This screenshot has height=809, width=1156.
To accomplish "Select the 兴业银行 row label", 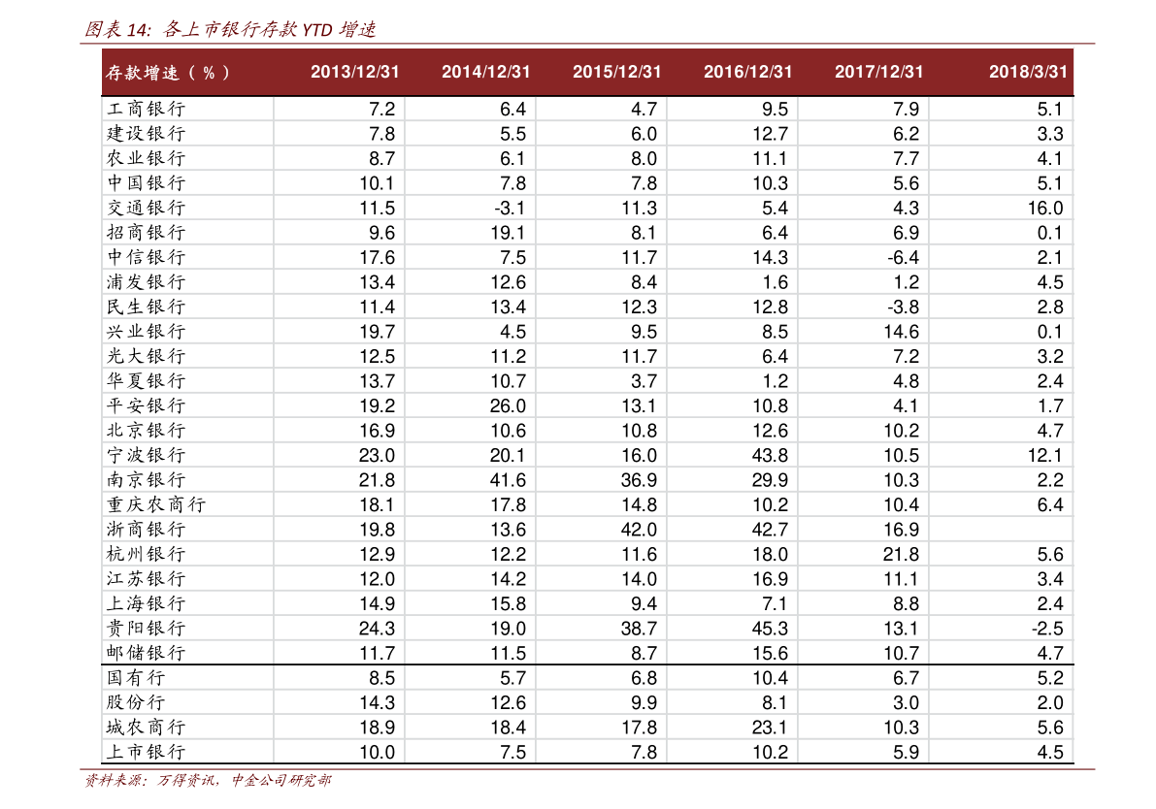I will pyautogui.click(x=146, y=332).
